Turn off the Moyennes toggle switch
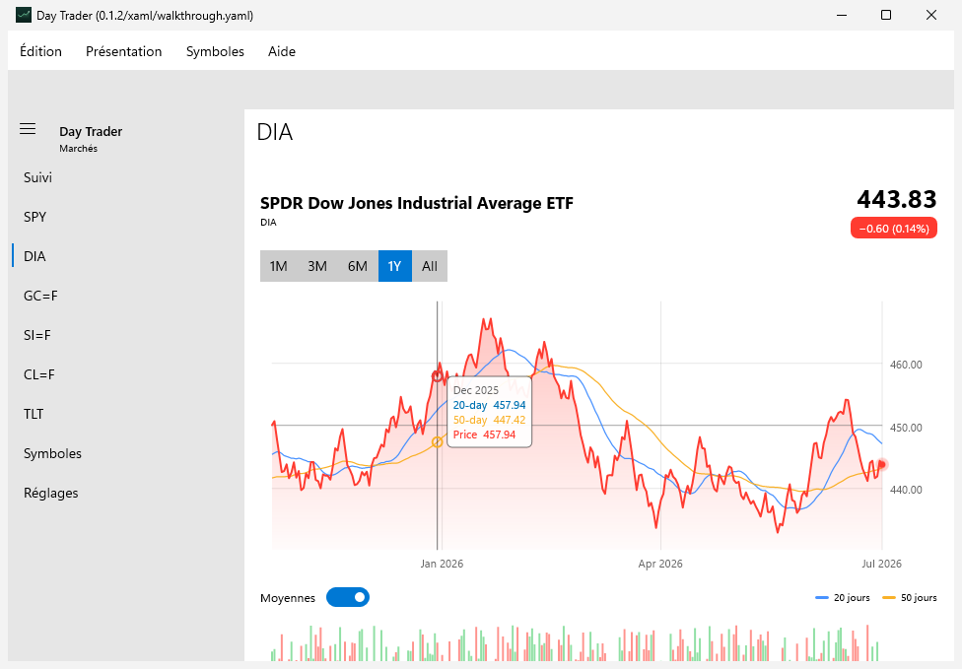 point(348,597)
